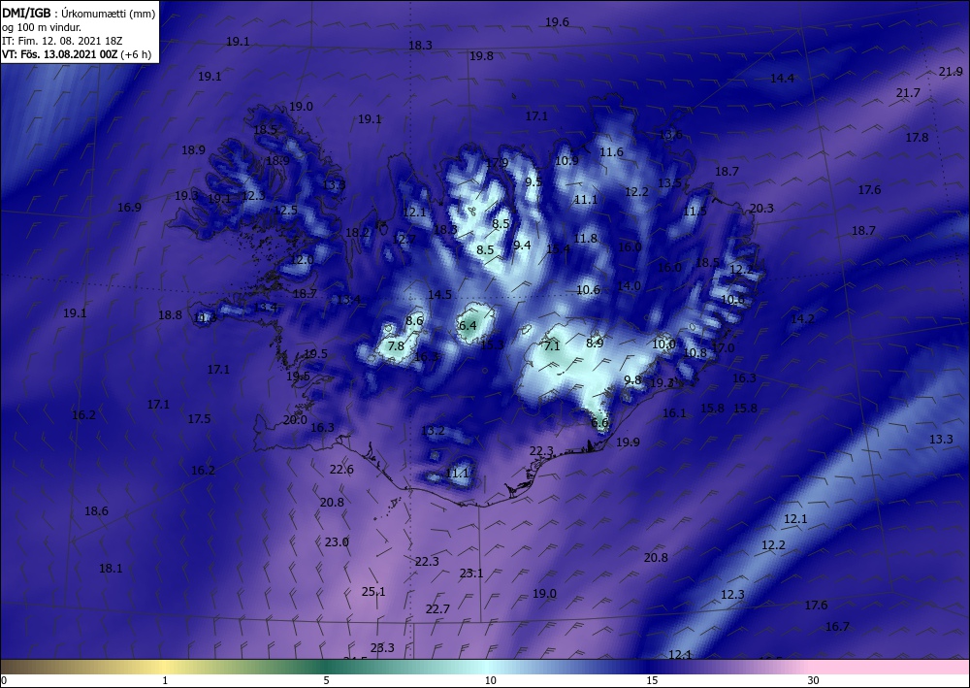The height and width of the screenshot is (688, 970).
Task: Click the 14.0 value label
Action: click(630, 286)
